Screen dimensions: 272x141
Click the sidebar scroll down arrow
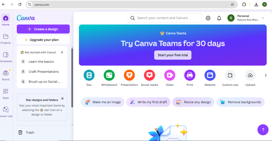click(x=72, y=125)
